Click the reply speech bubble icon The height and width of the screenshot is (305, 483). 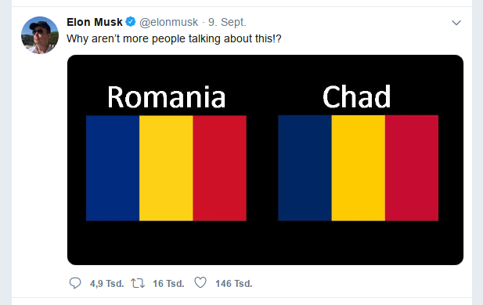75,283
